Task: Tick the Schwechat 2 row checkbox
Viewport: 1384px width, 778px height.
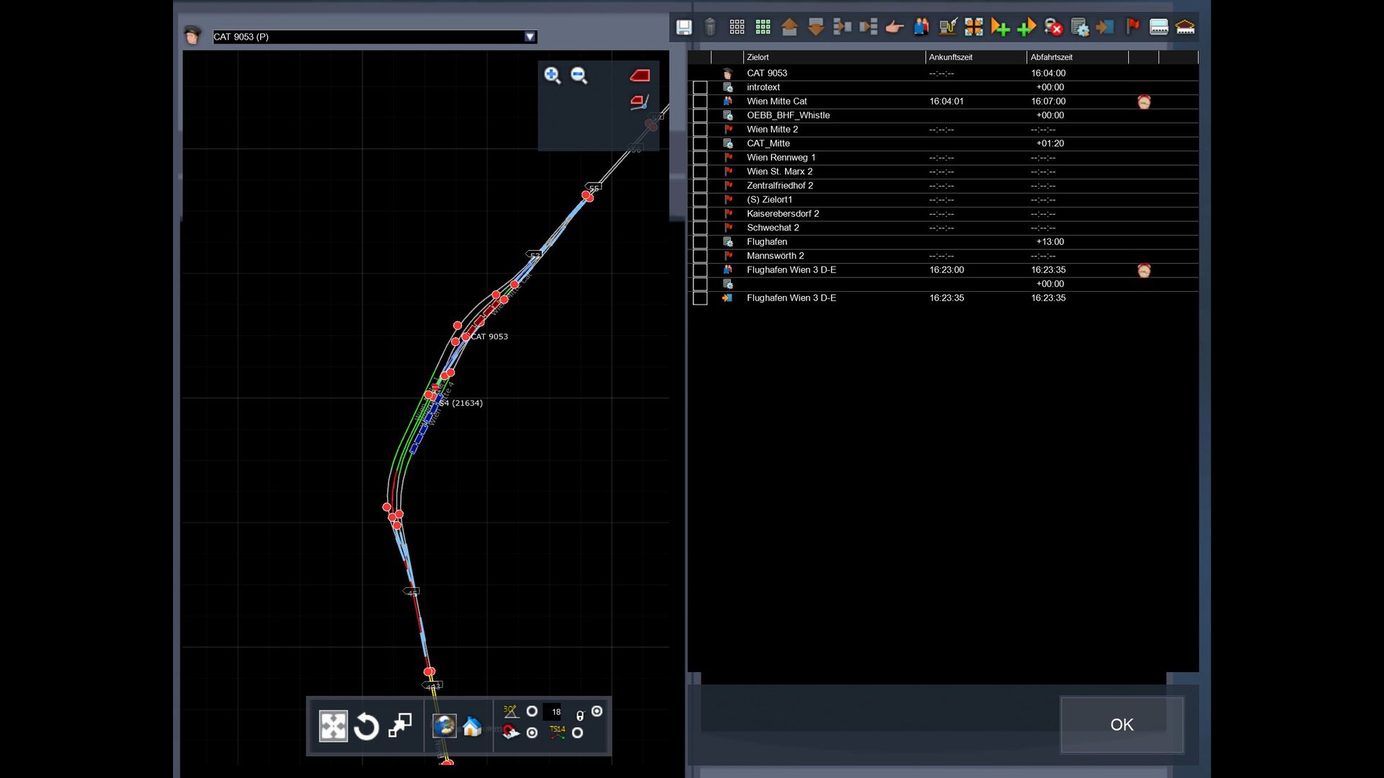Action: tap(700, 228)
